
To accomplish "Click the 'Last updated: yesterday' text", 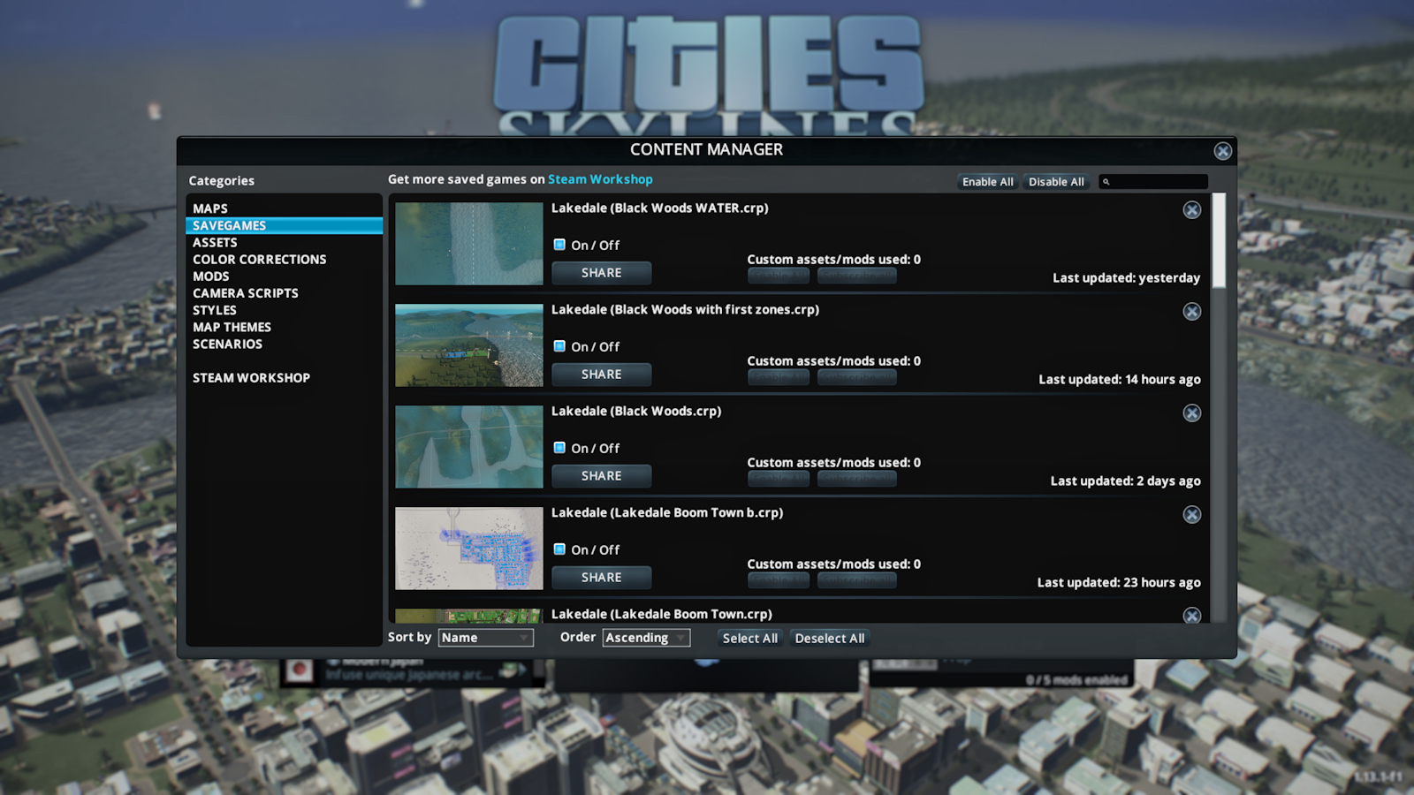I will click(x=1126, y=278).
